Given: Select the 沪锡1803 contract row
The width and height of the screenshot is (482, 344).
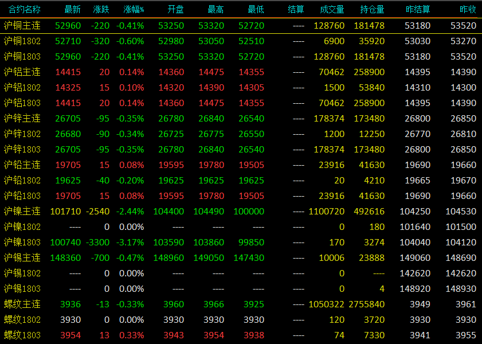Looking at the screenshot, I should pyautogui.click(x=241, y=288).
